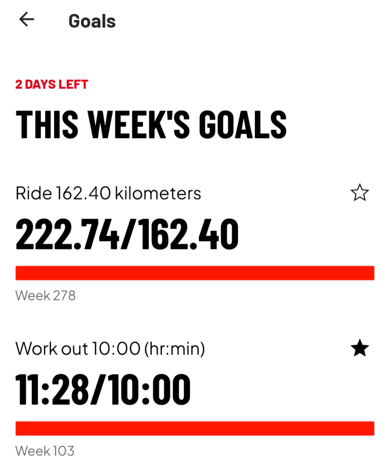This screenshot has height=471, width=390.
Task: Unstar the Work out 10:00 goal
Action: pos(359,349)
